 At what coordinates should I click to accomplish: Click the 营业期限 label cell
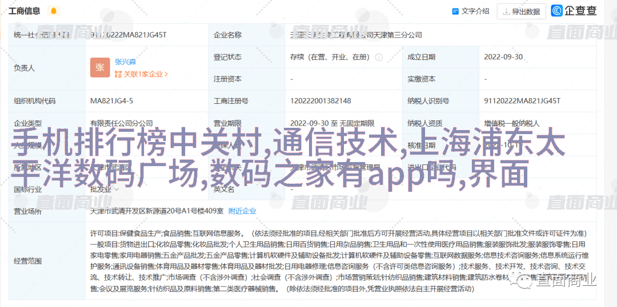click(x=247, y=123)
